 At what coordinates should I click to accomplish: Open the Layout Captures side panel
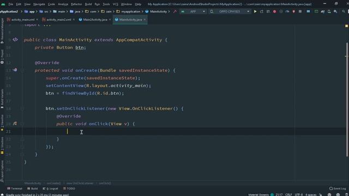[x=2, y=171]
